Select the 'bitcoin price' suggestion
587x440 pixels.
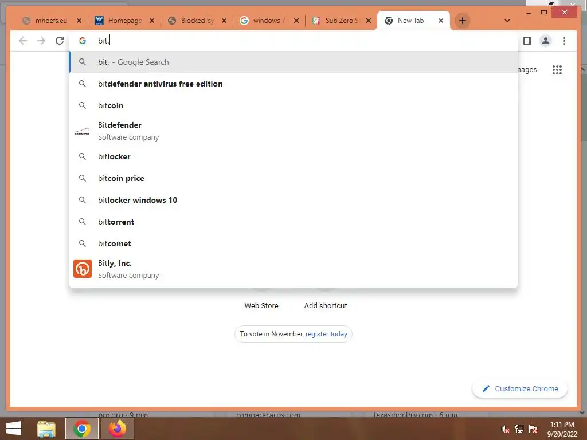coord(293,178)
